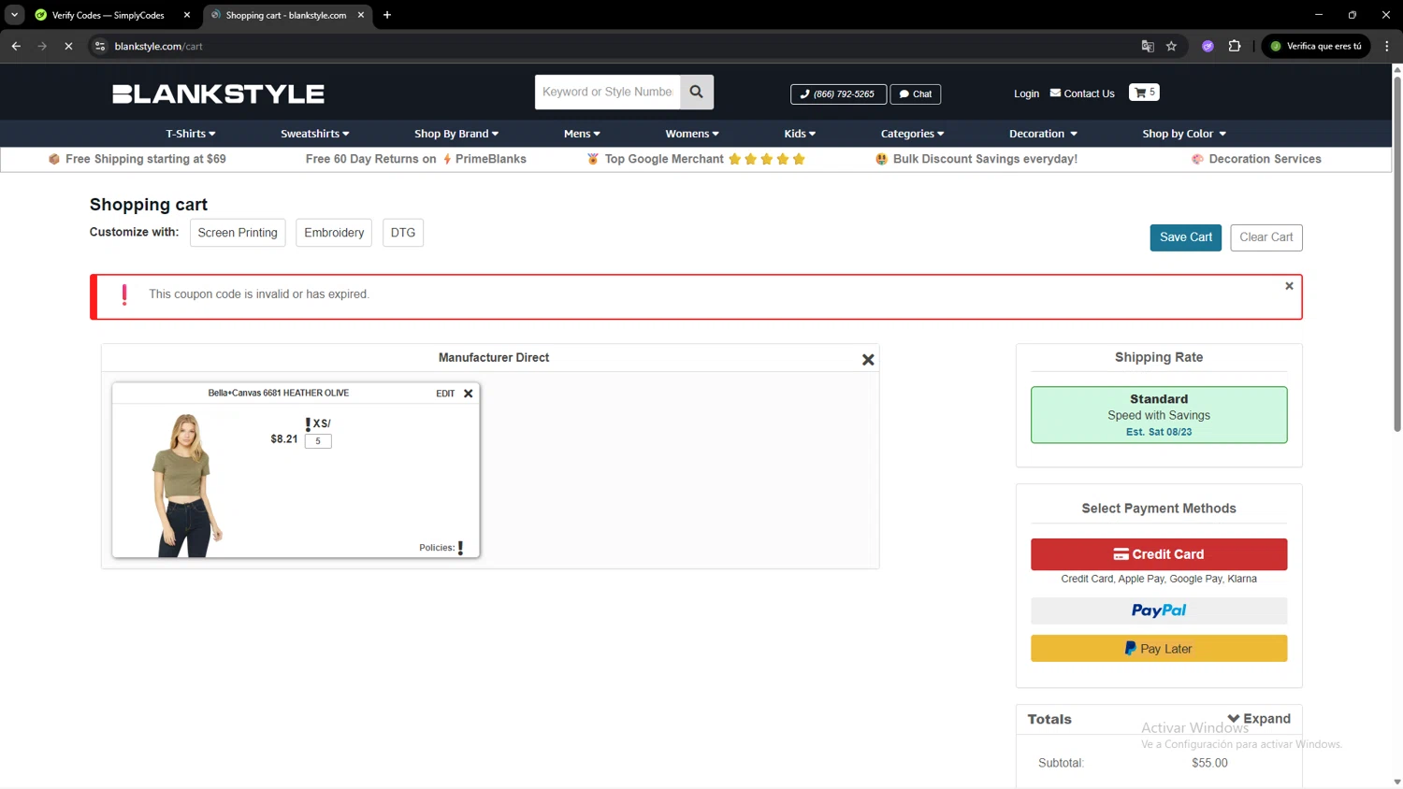The height and width of the screenshot is (789, 1403).
Task: Open the tab search dropdown arrow
Action: 14,15
